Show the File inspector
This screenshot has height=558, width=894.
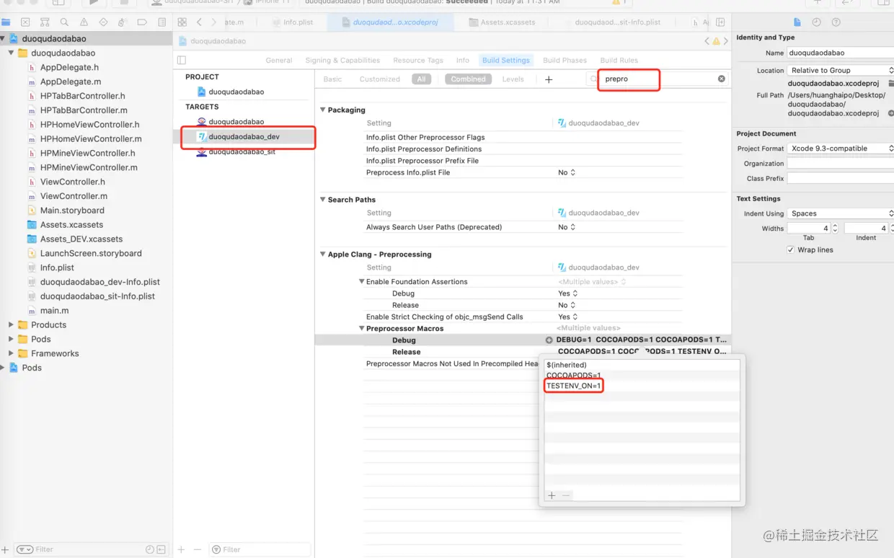click(797, 22)
